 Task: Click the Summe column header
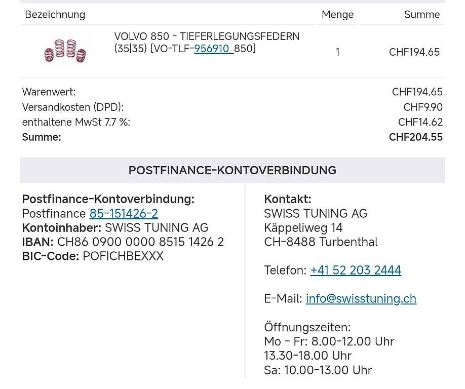pyautogui.click(x=421, y=15)
